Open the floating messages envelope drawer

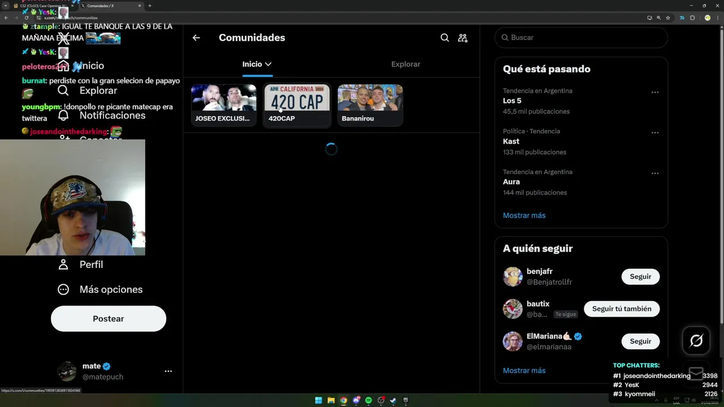click(x=696, y=373)
